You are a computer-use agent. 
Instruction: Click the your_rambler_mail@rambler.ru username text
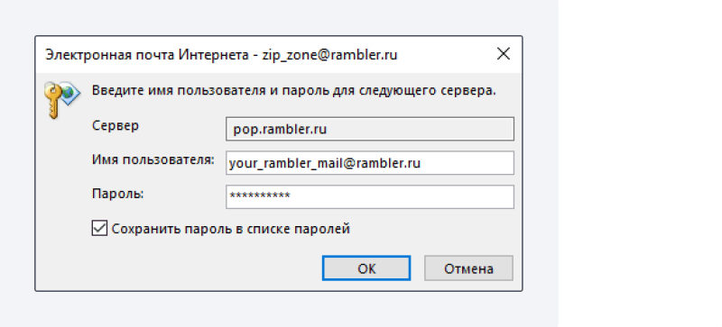pos(325,163)
